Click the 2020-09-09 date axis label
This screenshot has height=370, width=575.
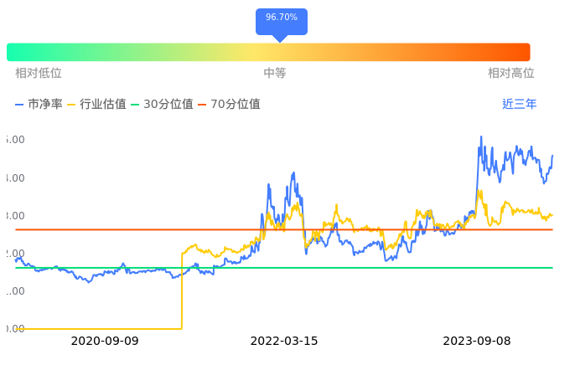105,341
